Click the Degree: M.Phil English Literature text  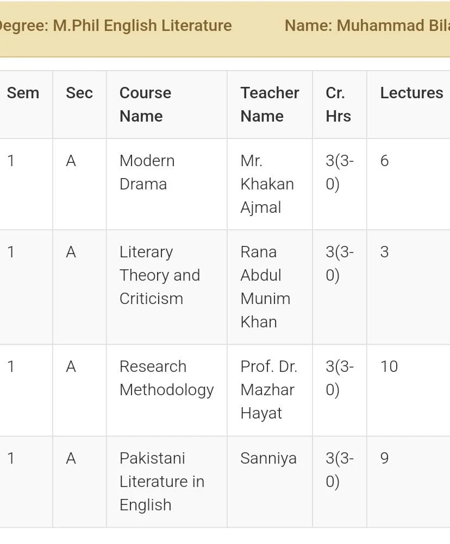(x=116, y=26)
